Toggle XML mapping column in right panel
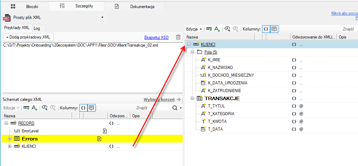The width and height of the screenshot is (358, 166). (266, 29)
